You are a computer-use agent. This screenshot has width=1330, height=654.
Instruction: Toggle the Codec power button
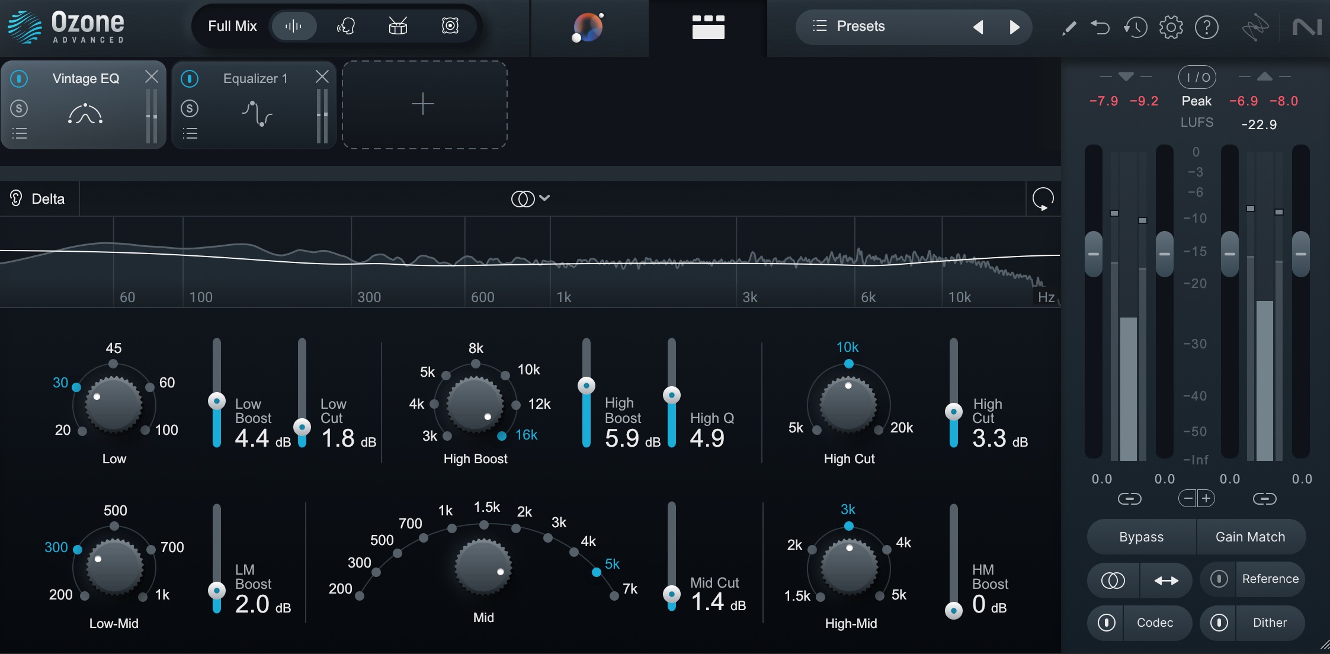[1106, 623]
